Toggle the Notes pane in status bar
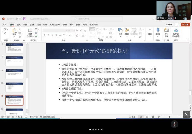192x134 pixels. (x=132, y=117)
